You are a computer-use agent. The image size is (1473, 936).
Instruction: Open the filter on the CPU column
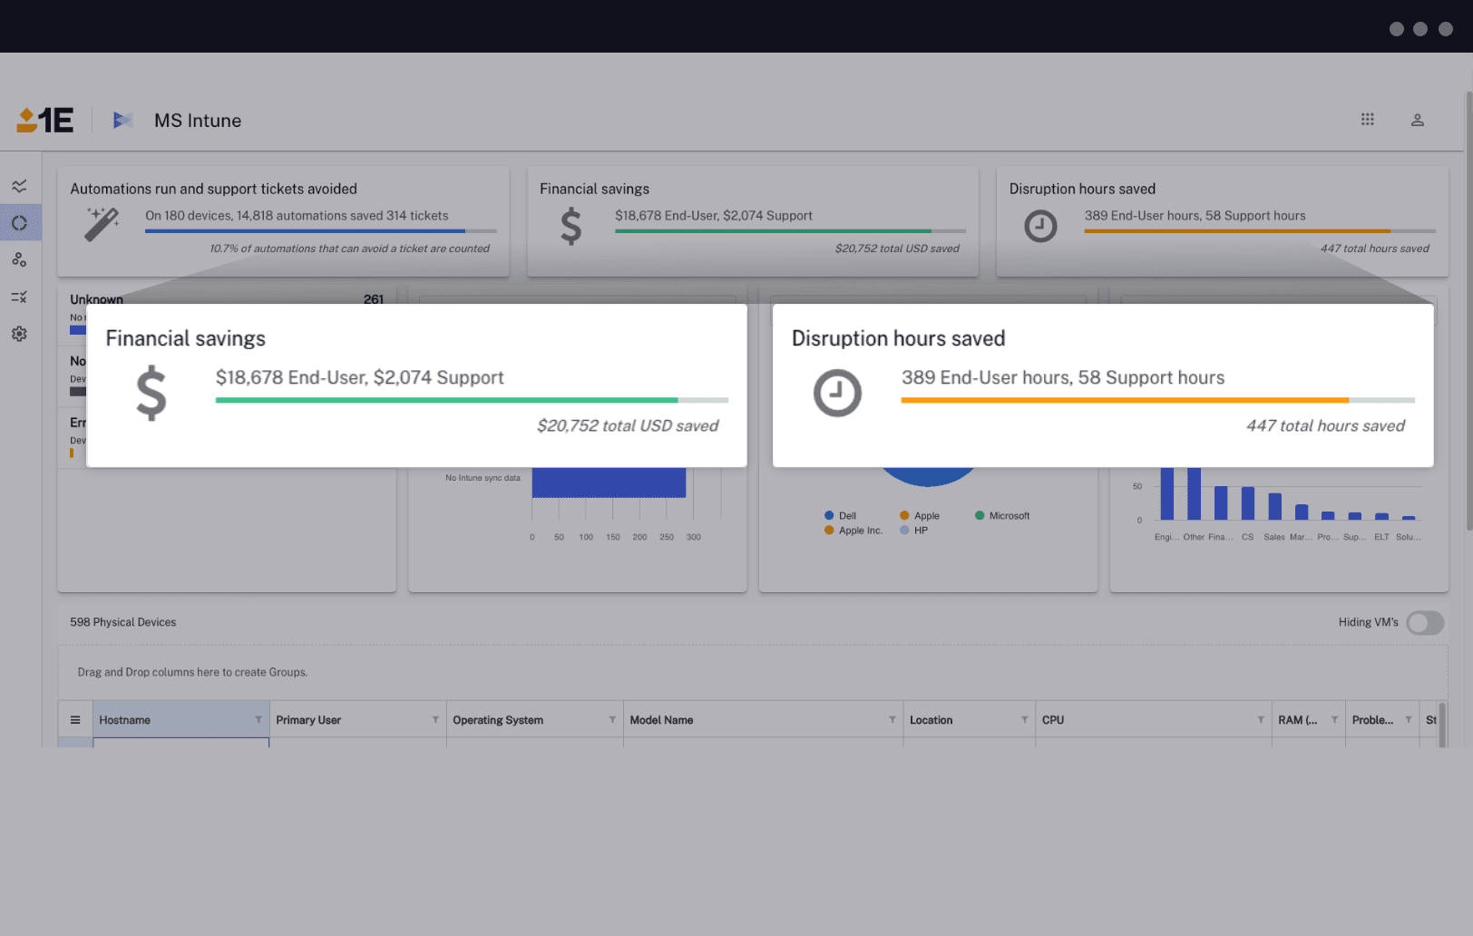pyautogui.click(x=1261, y=719)
